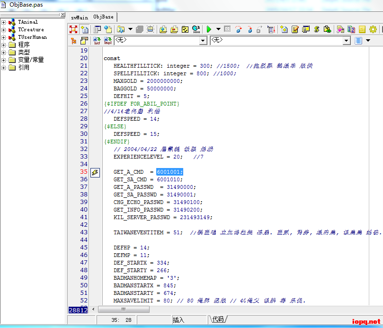Expand the TCreature tree node
The image size is (383, 328).
click(x=4, y=30)
